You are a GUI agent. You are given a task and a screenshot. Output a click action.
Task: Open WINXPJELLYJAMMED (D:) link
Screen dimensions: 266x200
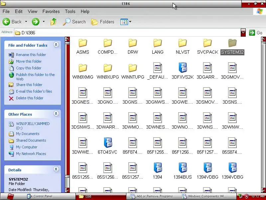point(33,126)
